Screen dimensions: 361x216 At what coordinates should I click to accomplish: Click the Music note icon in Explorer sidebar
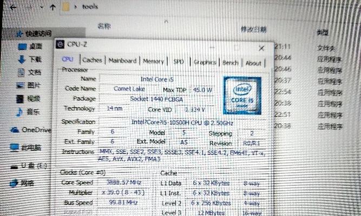(19, 112)
